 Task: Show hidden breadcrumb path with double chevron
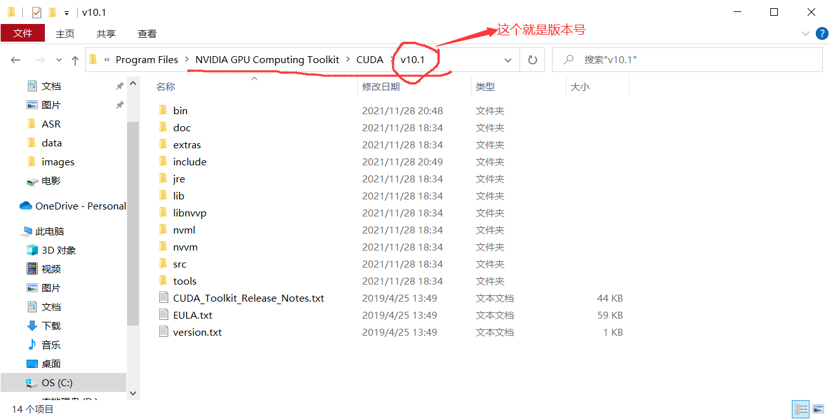tap(107, 59)
